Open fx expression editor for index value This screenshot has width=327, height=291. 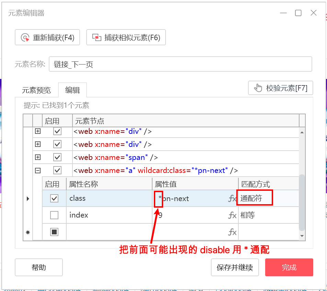click(x=232, y=215)
